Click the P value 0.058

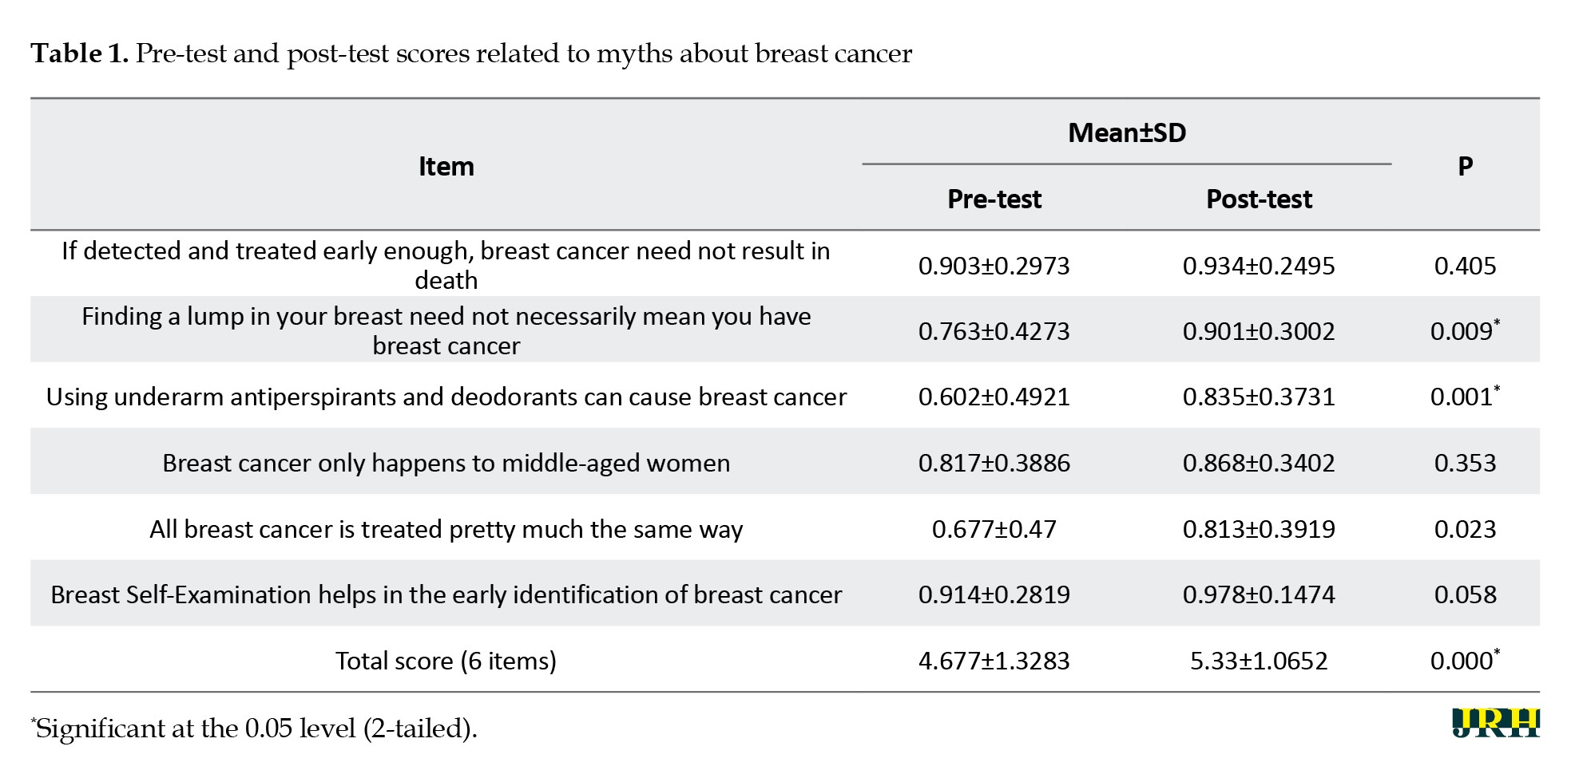coord(1465,594)
